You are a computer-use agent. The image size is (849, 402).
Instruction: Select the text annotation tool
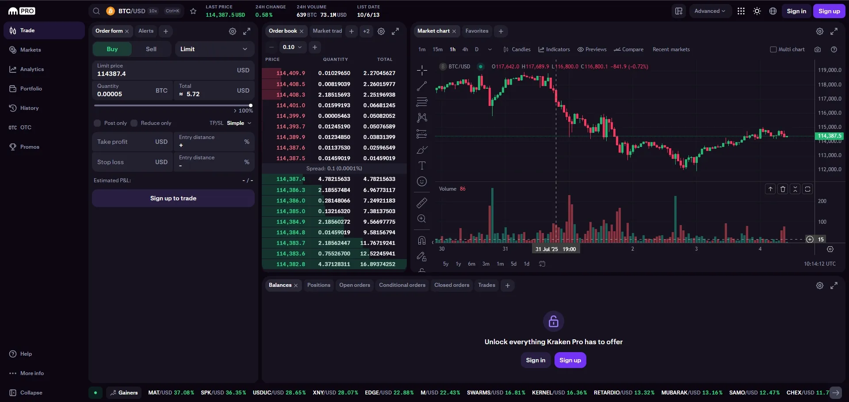tap(422, 165)
